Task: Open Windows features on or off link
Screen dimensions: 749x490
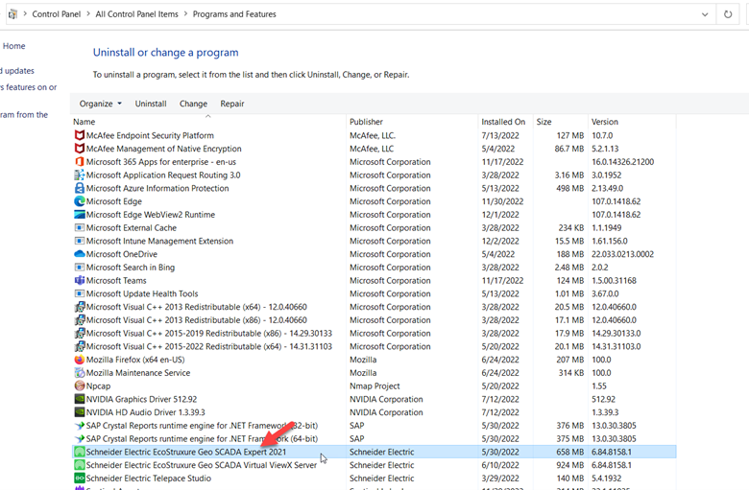Action: click(28, 87)
